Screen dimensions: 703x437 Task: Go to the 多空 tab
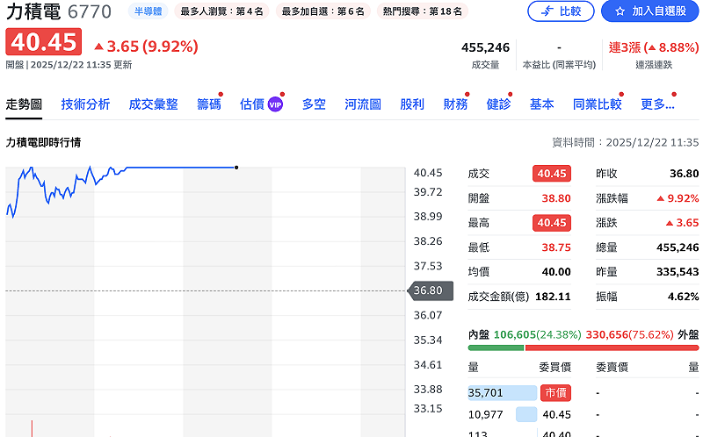[314, 104]
